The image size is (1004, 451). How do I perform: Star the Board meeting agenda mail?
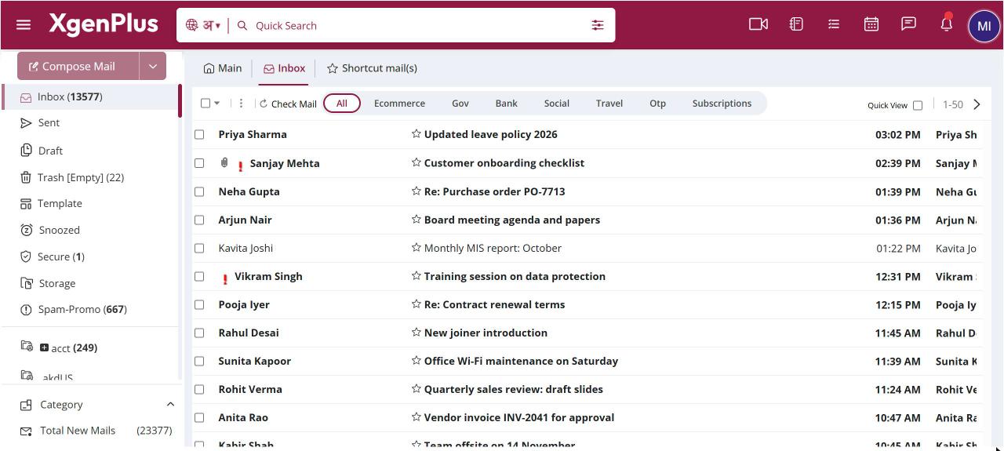tap(417, 219)
